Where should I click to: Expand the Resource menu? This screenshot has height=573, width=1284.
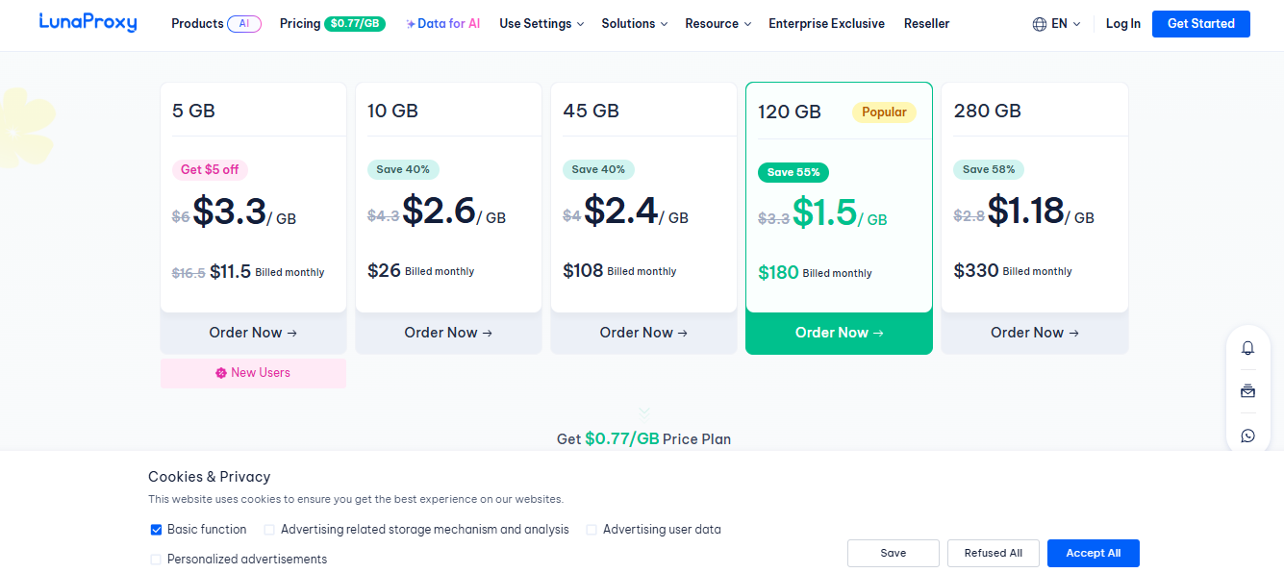718,24
